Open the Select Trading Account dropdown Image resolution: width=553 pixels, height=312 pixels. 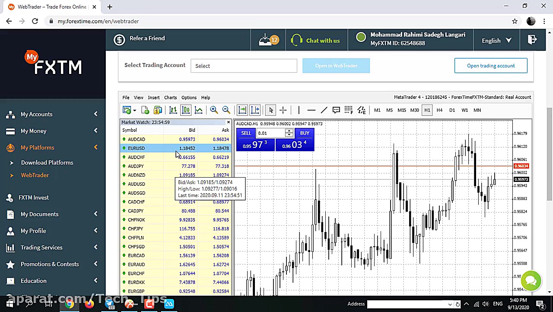tap(244, 66)
